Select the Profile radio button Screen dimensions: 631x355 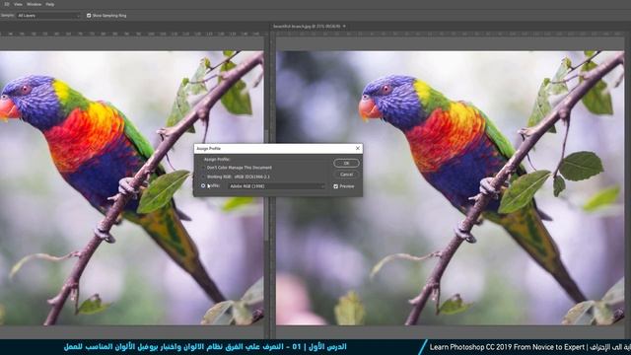203,186
